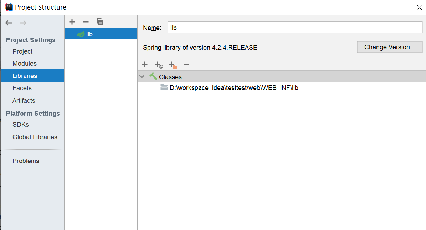Open SDKs platform settings

coord(21,125)
